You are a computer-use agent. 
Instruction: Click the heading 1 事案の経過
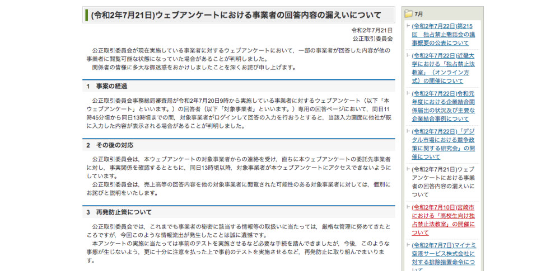(x=107, y=86)
